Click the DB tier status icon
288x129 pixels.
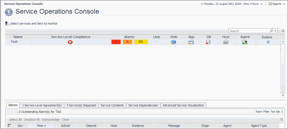[x=208, y=42]
